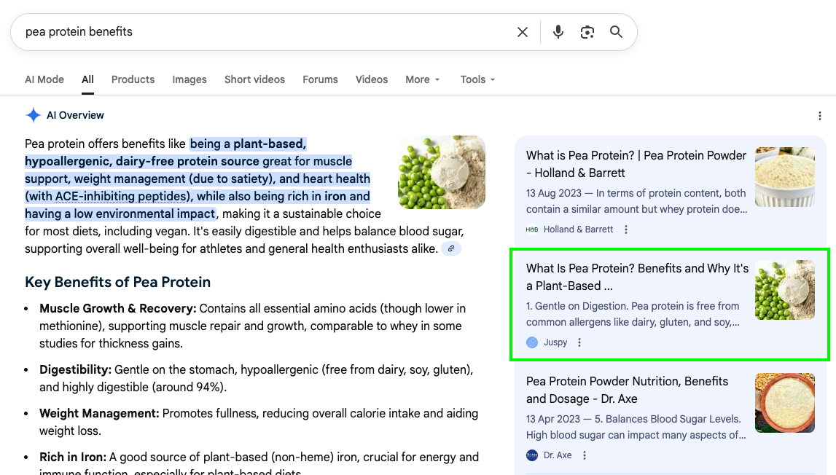Image resolution: width=836 pixels, height=475 pixels.
Task: Click the 'Holland & Barrett' source name
Action: click(x=579, y=229)
